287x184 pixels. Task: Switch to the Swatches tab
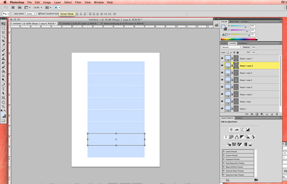click(234, 22)
